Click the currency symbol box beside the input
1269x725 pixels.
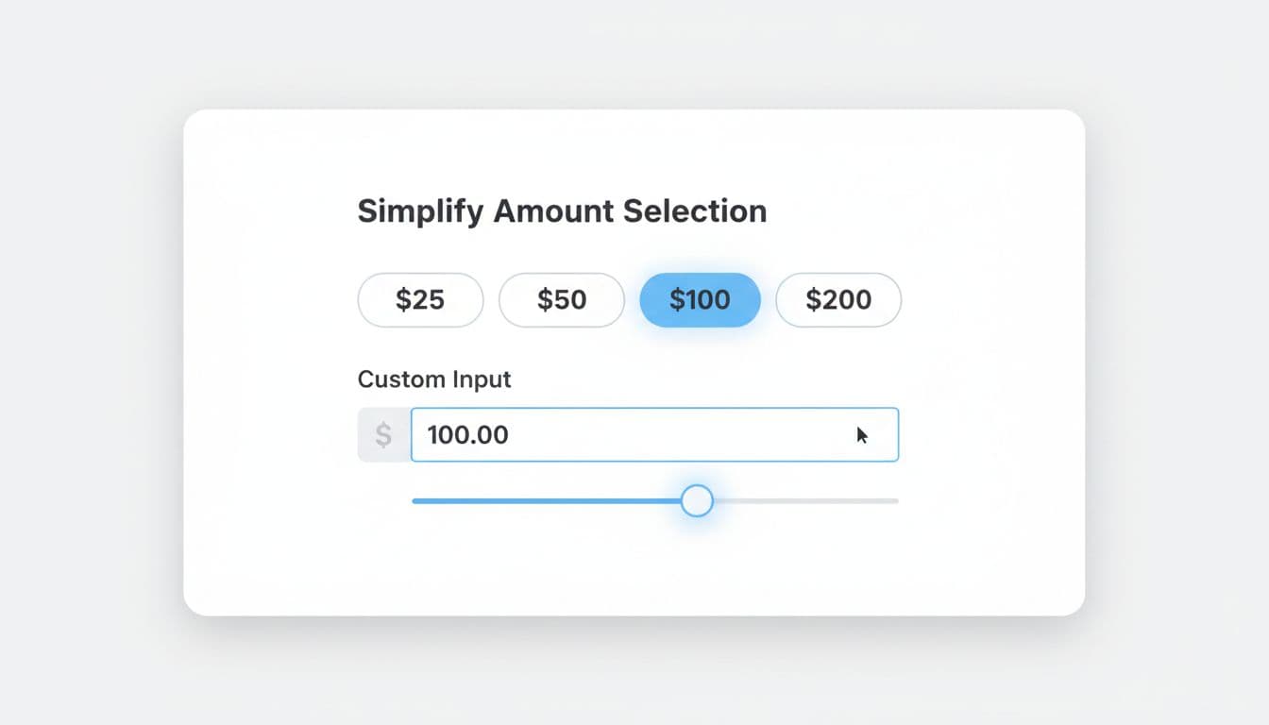point(383,434)
